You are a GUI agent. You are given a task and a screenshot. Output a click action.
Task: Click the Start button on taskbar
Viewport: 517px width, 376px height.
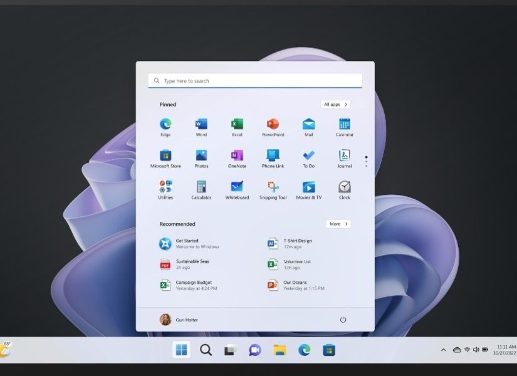pyautogui.click(x=181, y=350)
